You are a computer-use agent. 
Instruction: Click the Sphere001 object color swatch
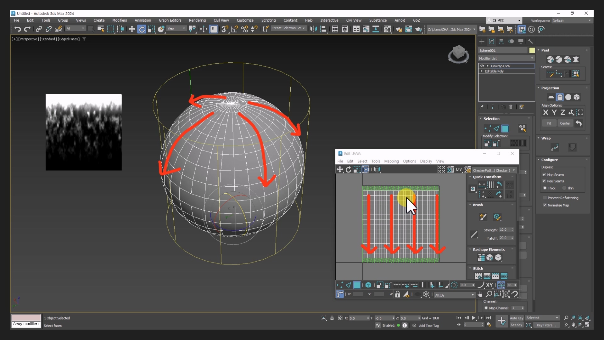tap(532, 50)
